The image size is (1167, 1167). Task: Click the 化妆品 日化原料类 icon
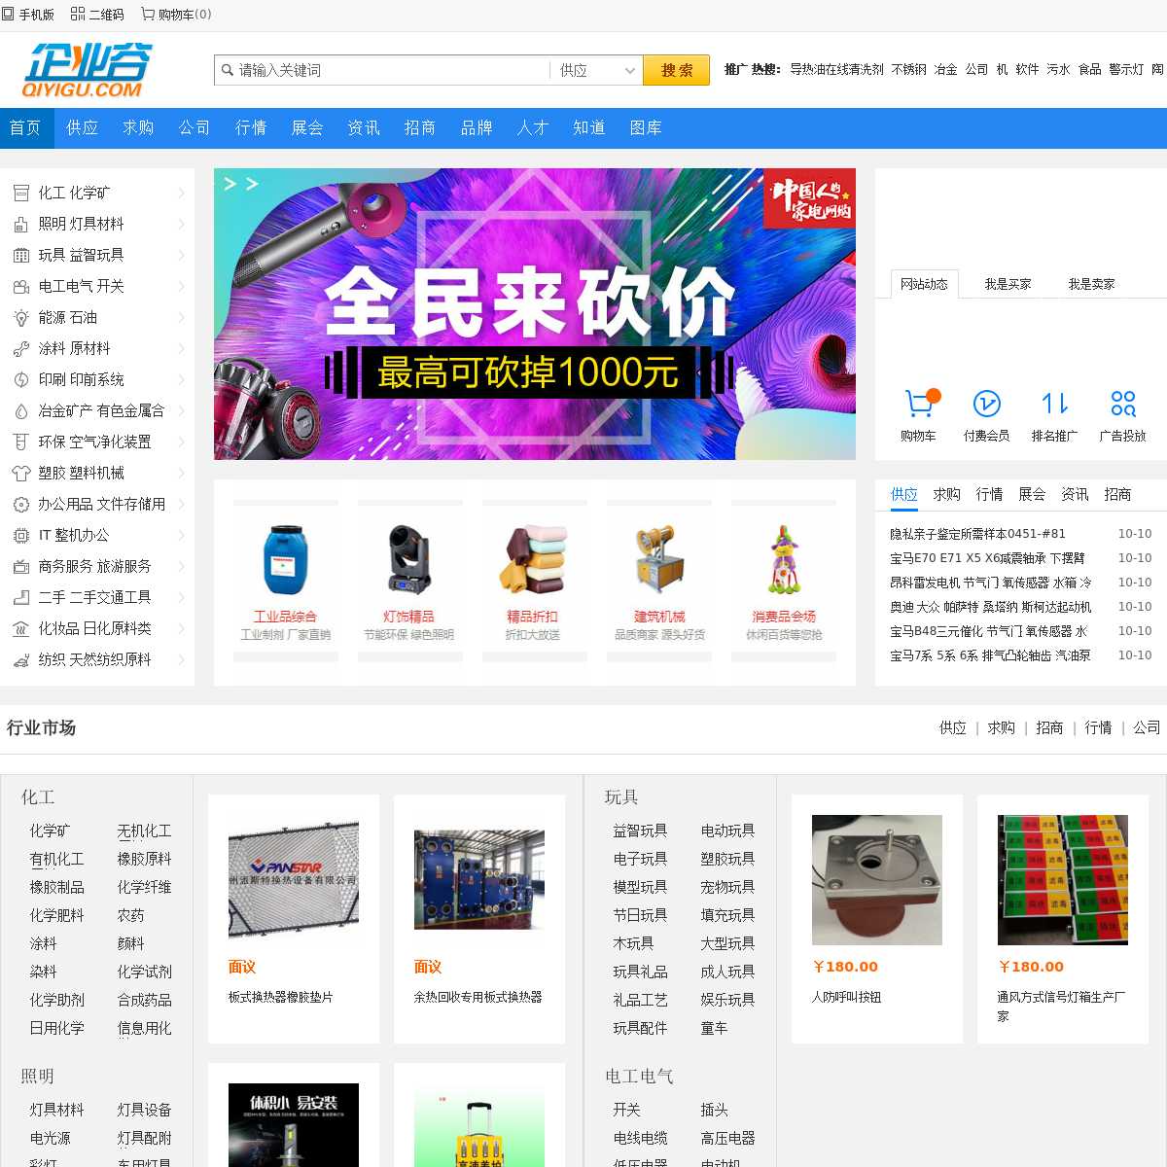[21, 628]
